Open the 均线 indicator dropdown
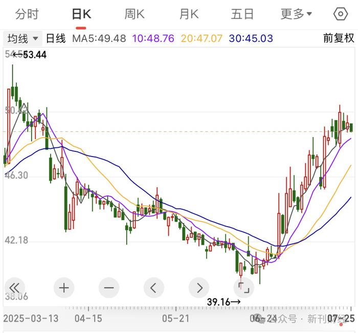Screen dimensions: 358x333 pyautogui.click(x=23, y=38)
